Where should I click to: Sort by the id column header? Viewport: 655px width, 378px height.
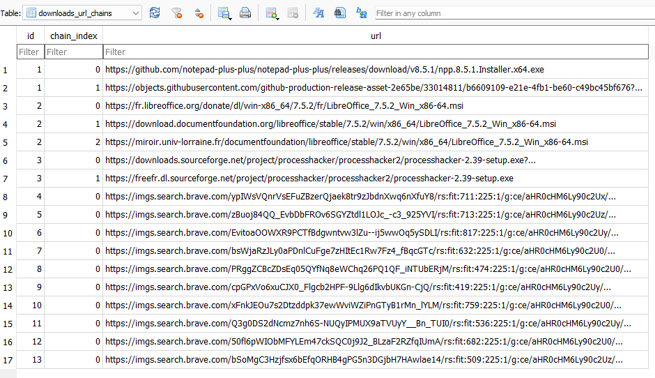coord(31,36)
